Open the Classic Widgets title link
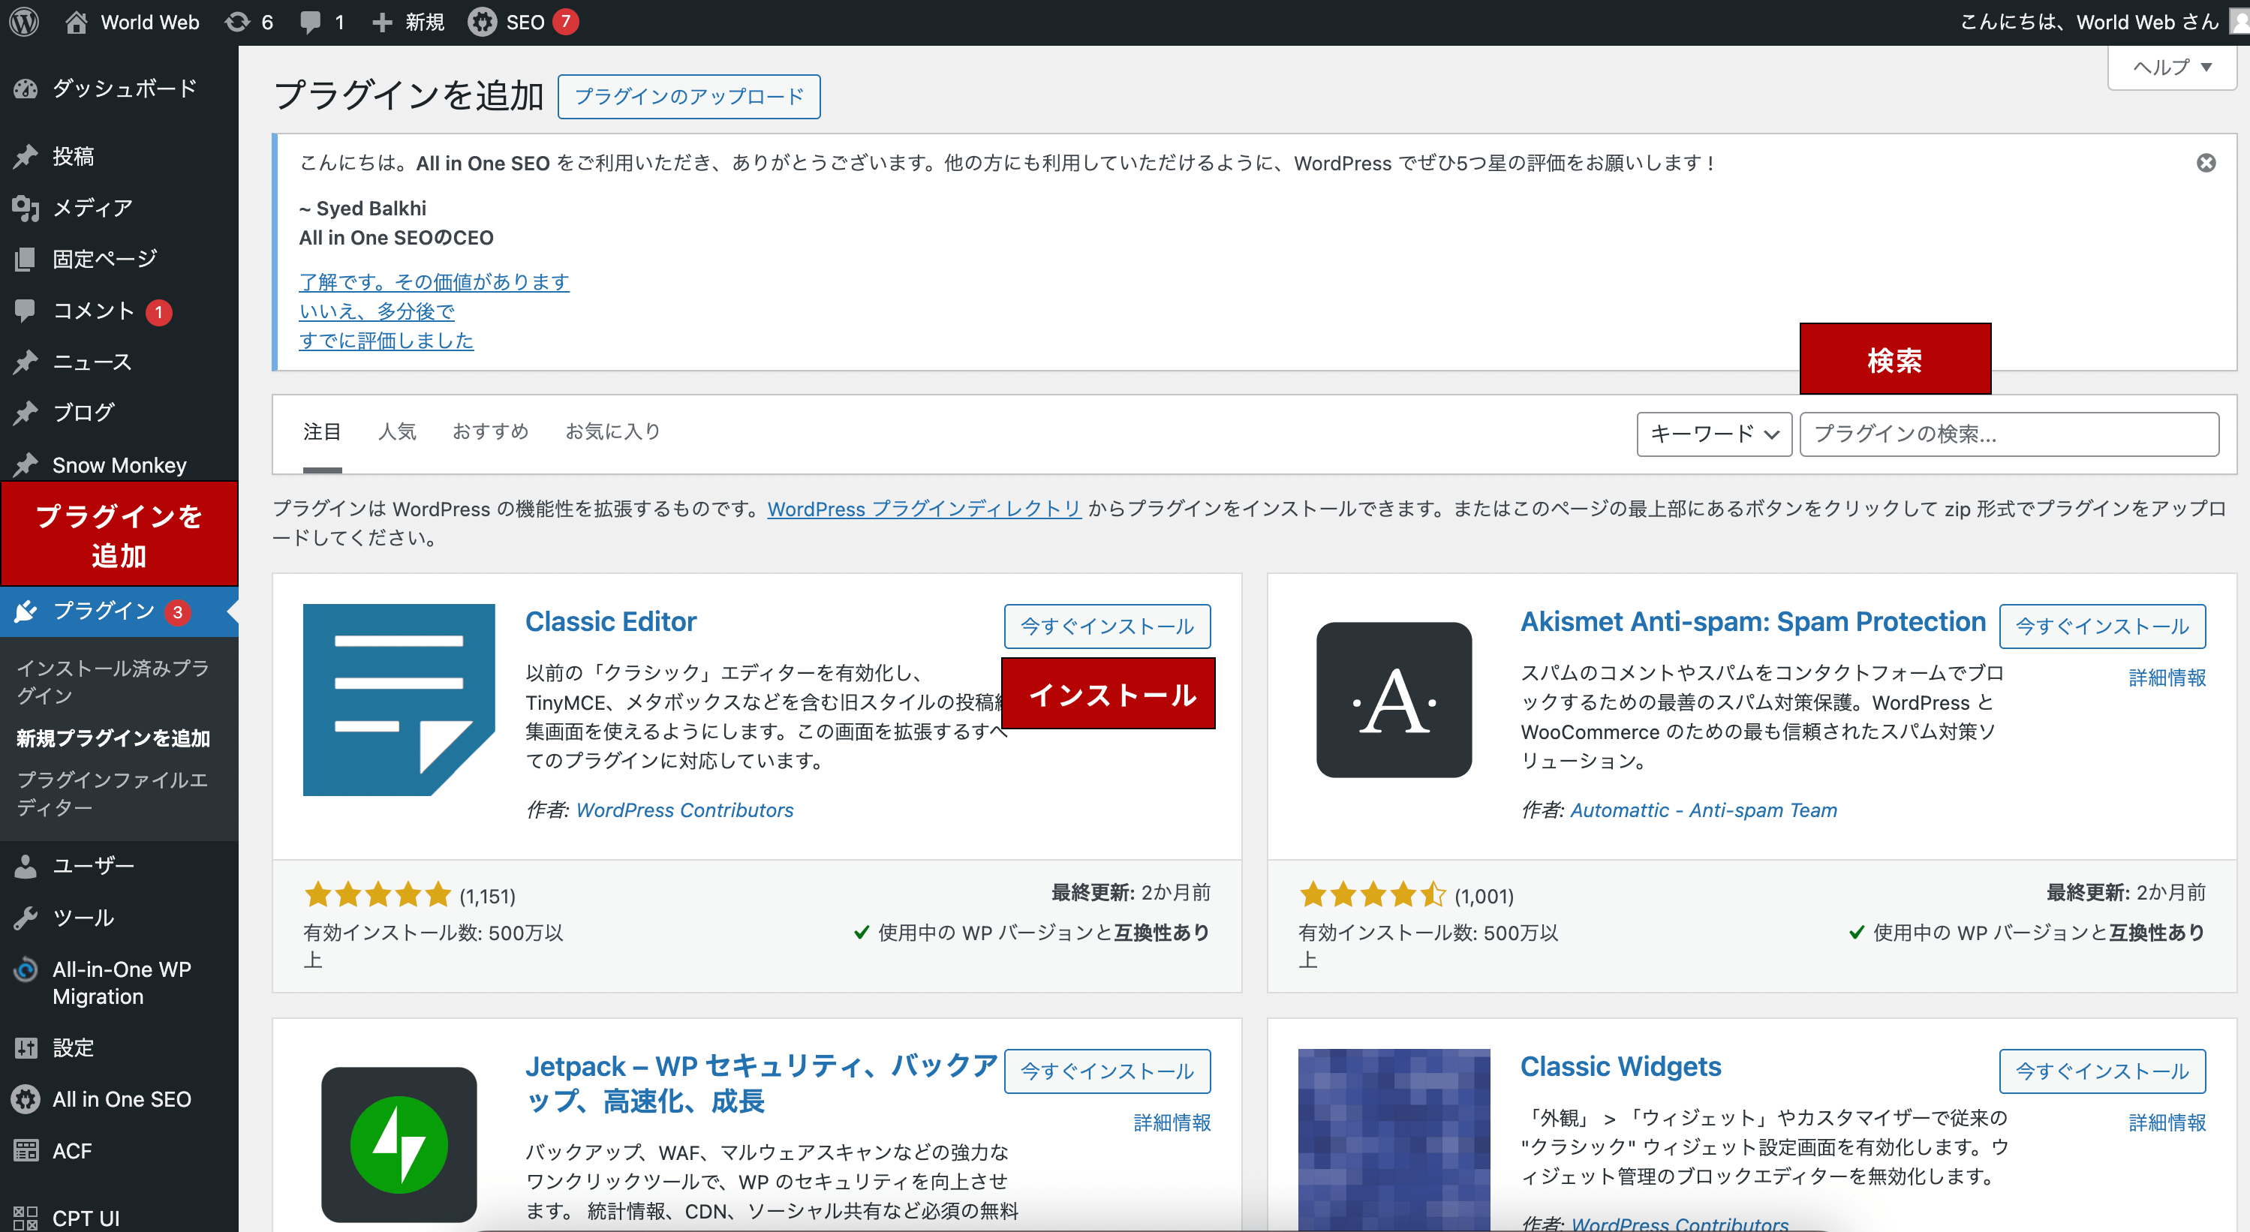This screenshot has width=2250, height=1232. coord(1620,1067)
